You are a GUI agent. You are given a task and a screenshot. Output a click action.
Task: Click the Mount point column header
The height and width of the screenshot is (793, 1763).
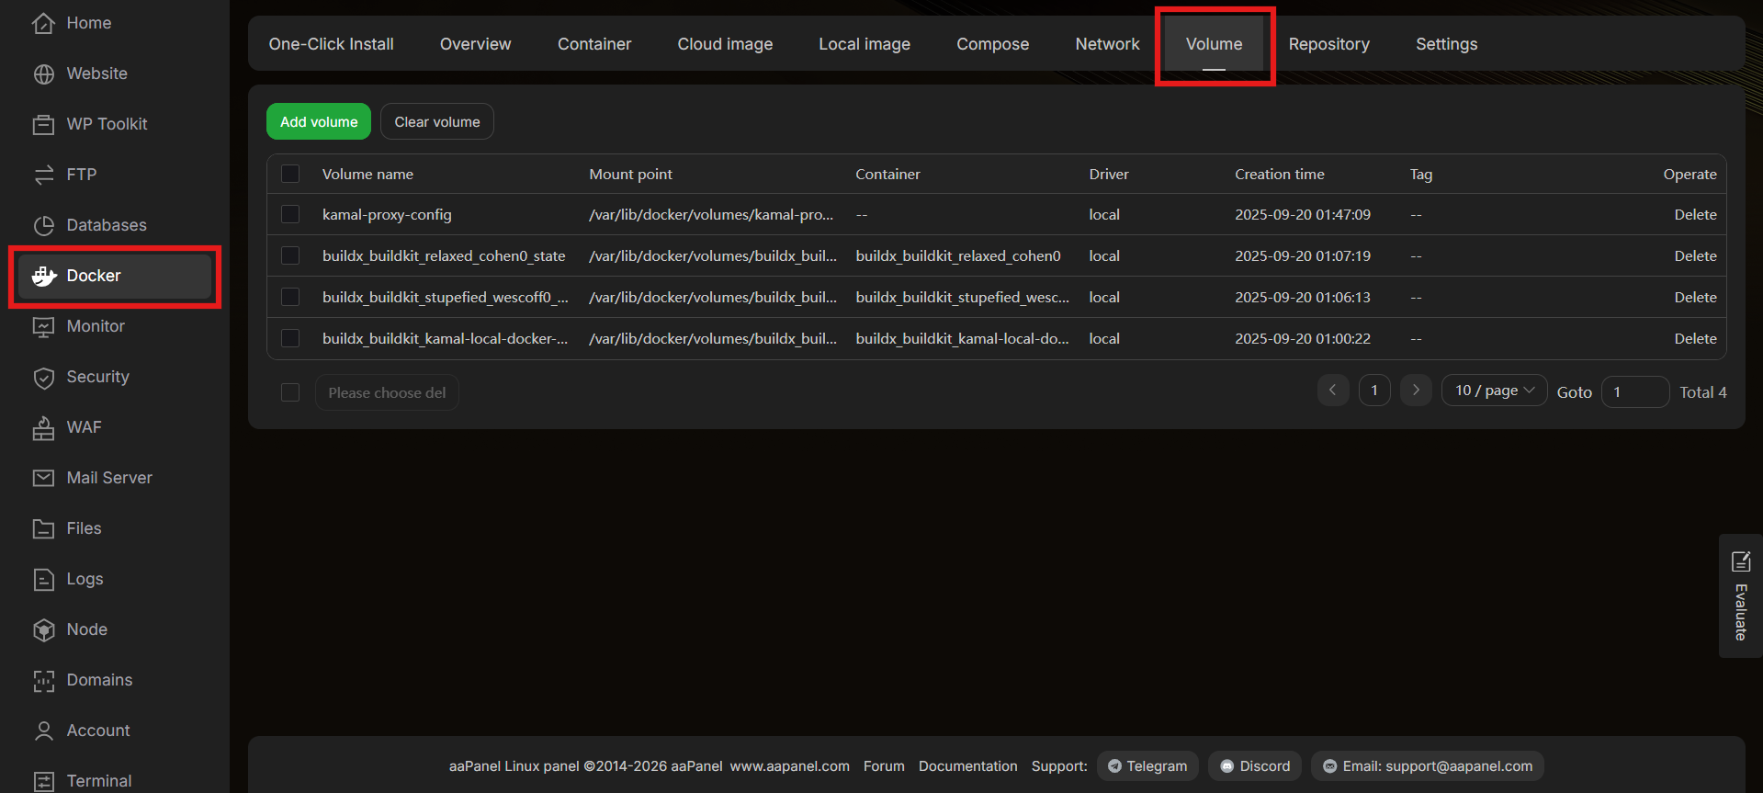630,174
